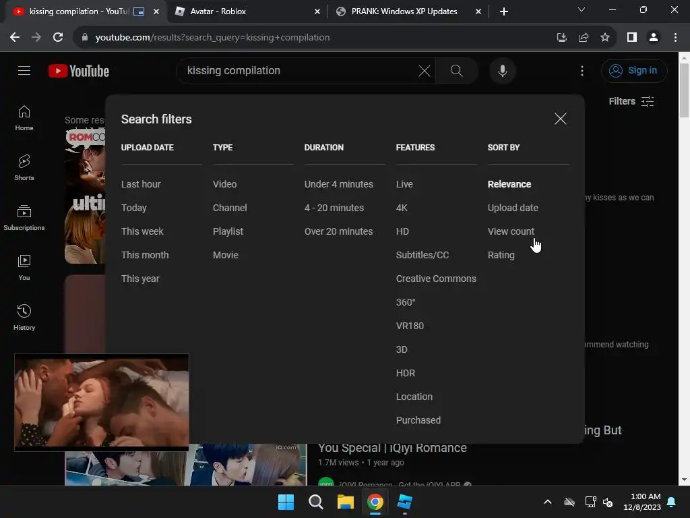The width and height of the screenshot is (690, 518).
Task: Enable the Subtitles/CC feature filter
Action: click(x=422, y=255)
